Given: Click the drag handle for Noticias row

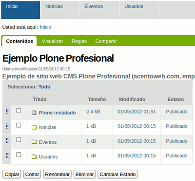Looking at the screenshot, I should click(x=7, y=126).
